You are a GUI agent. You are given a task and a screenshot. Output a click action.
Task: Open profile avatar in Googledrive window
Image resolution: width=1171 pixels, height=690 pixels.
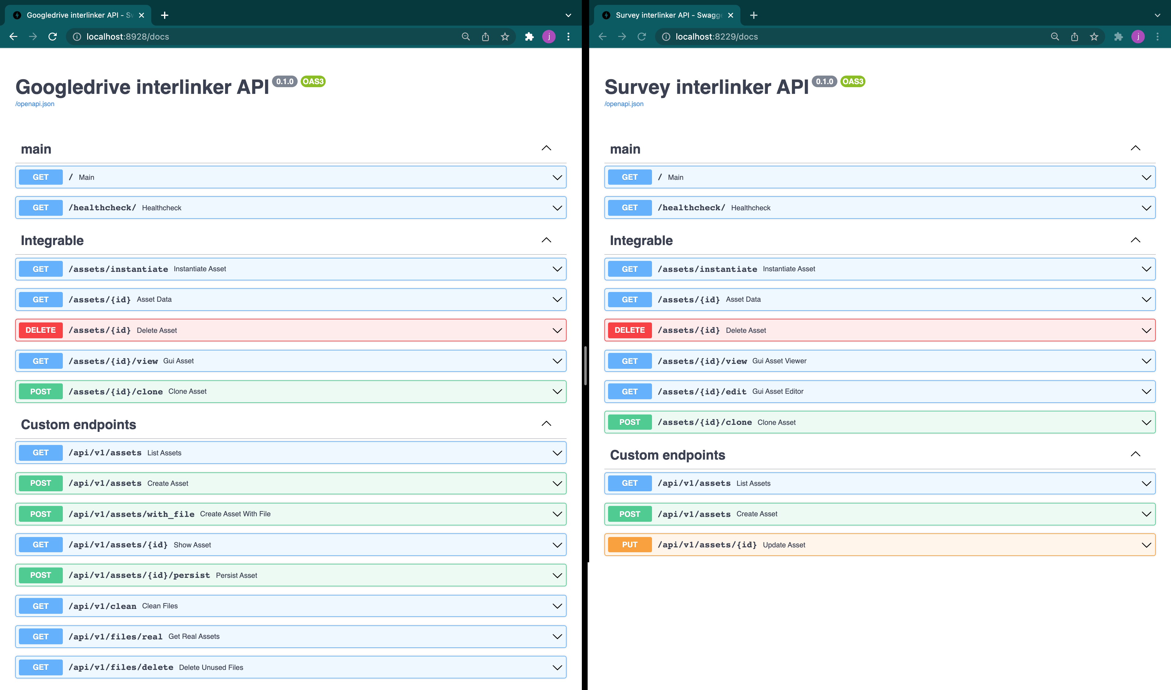[549, 37]
